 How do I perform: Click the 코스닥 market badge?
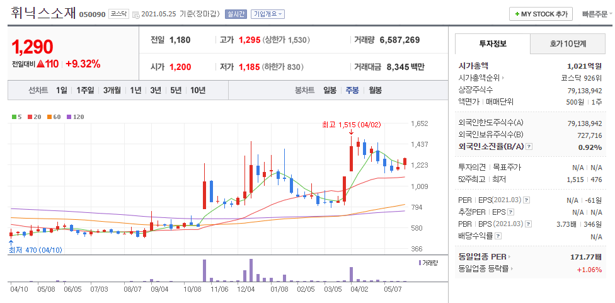click(119, 14)
